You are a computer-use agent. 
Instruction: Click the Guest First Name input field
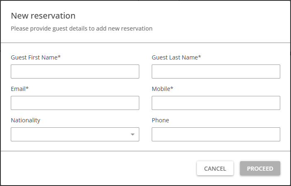tap(75, 72)
